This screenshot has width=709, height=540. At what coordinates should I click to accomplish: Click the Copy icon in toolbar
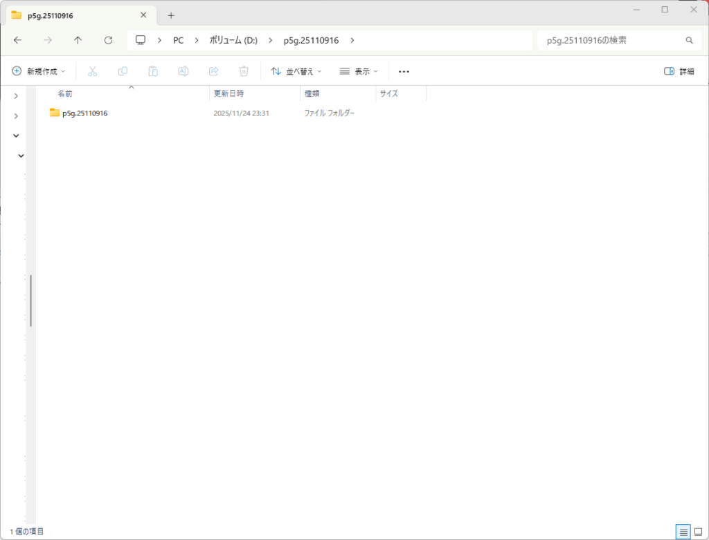pos(123,71)
